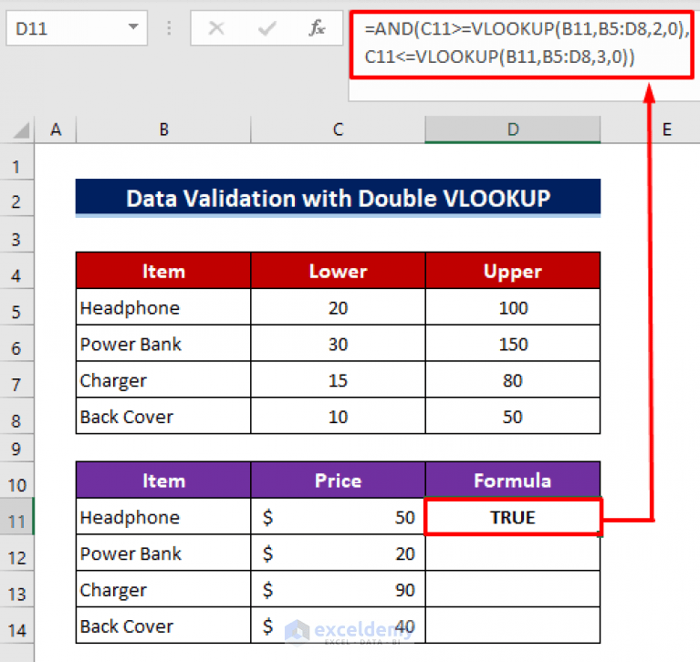
Task: Select Power Bank cell in row 6
Action: 163,344
